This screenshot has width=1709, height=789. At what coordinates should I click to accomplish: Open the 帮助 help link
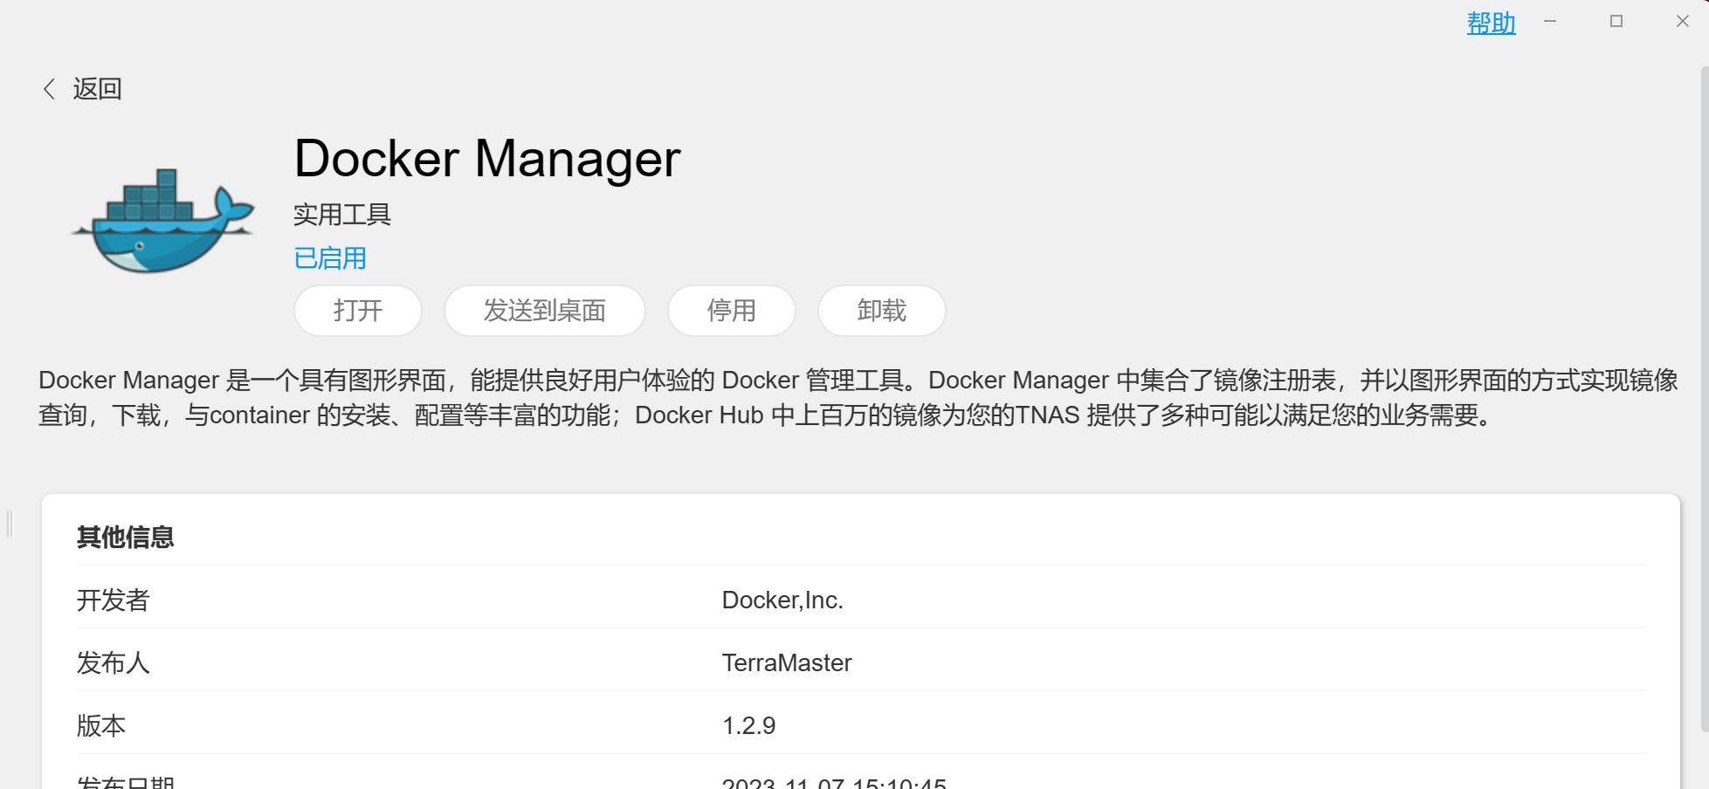[x=1492, y=23]
